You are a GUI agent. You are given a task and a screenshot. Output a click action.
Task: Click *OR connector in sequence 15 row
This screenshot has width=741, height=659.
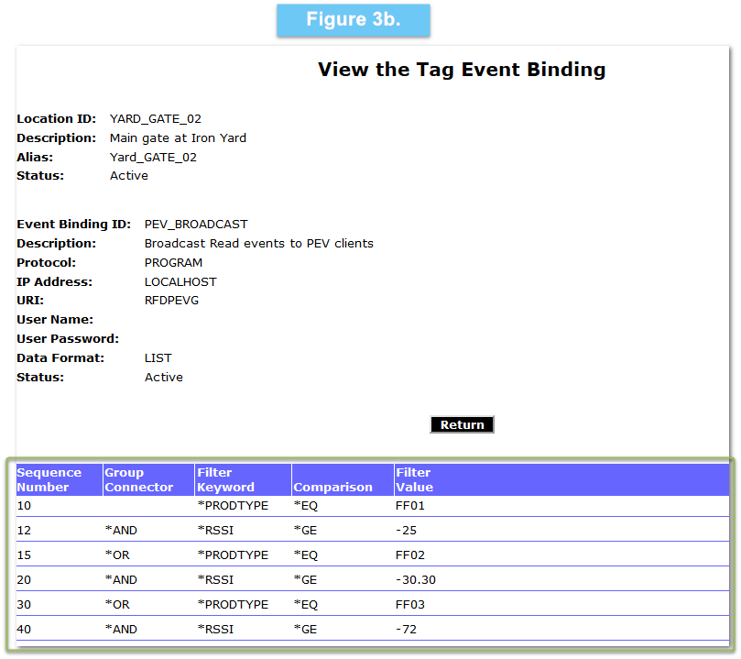pyautogui.click(x=116, y=555)
